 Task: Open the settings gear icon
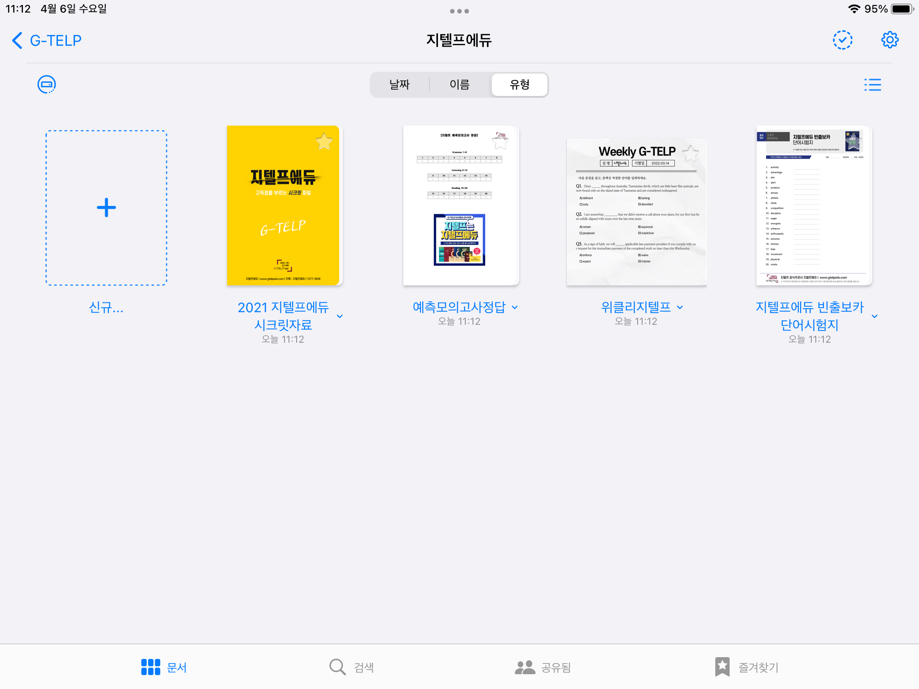(x=890, y=40)
